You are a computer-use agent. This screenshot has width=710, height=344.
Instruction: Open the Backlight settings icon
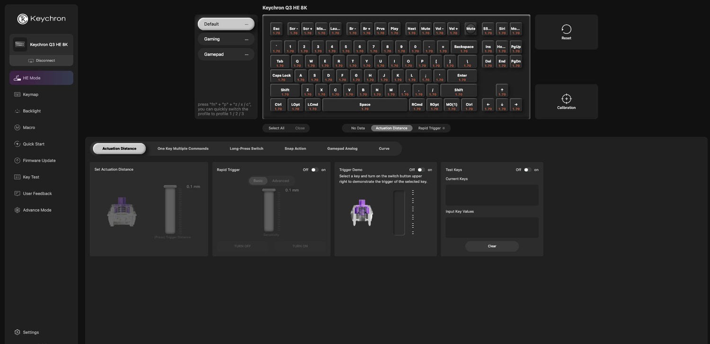(x=18, y=111)
